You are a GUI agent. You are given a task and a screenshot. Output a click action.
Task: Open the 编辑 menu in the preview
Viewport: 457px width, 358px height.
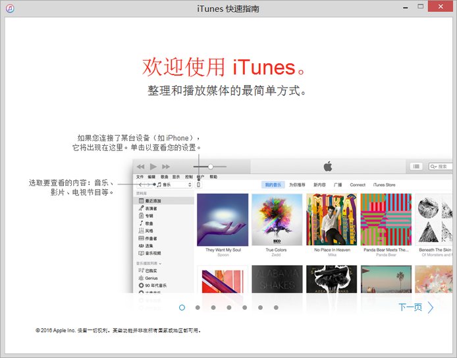[x=151, y=177]
